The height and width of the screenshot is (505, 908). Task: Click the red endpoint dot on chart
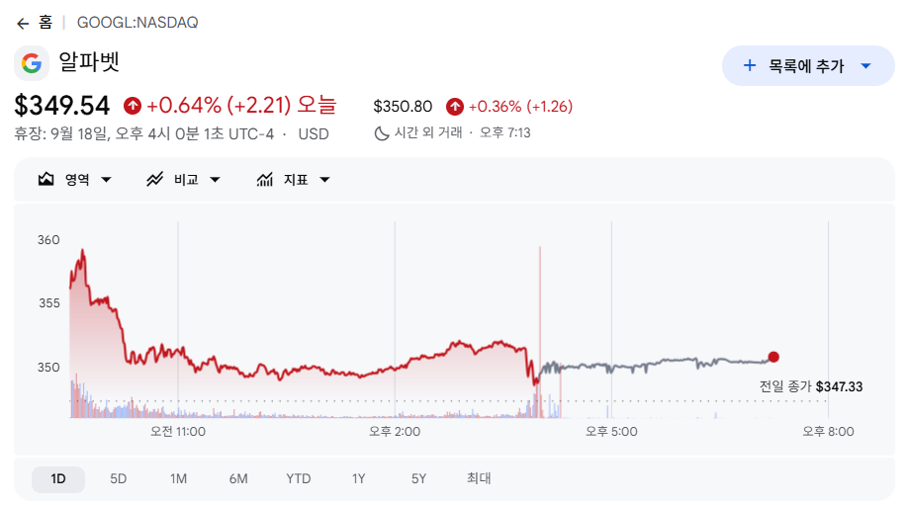(773, 357)
